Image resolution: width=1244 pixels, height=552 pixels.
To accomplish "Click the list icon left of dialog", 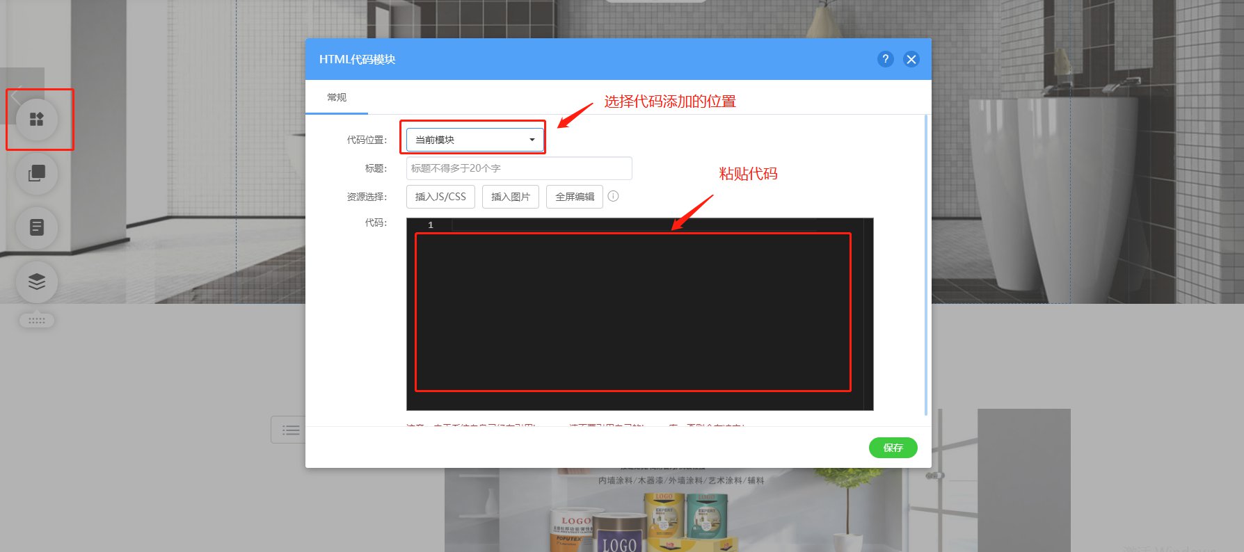I will pyautogui.click(x=291, y=430).
